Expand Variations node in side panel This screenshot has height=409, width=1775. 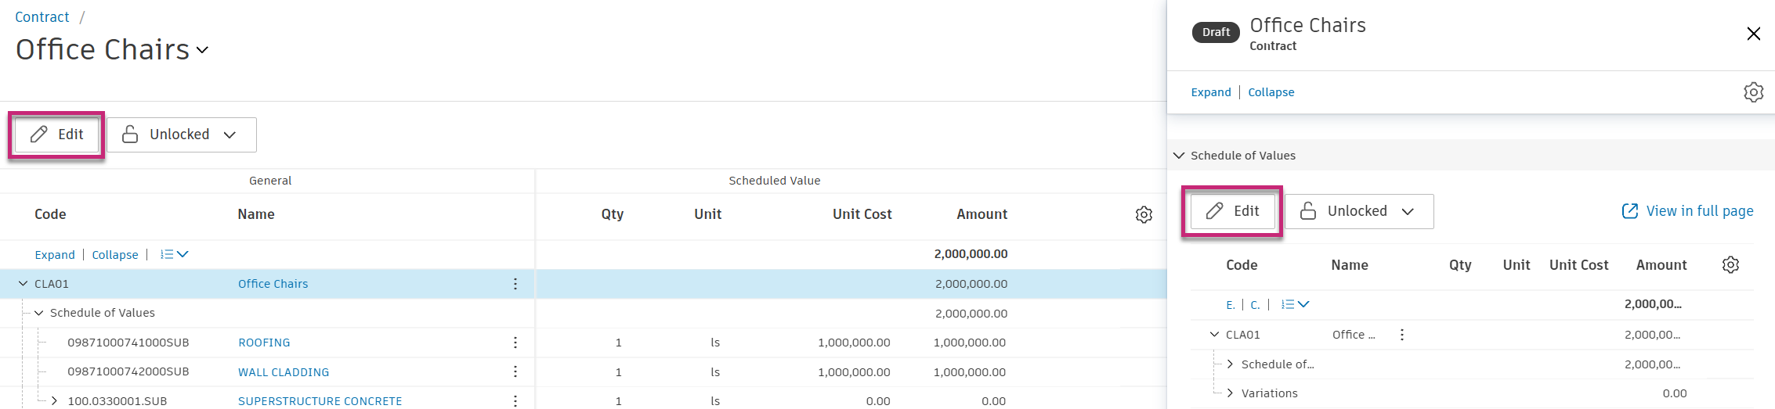click(1230, 393)
